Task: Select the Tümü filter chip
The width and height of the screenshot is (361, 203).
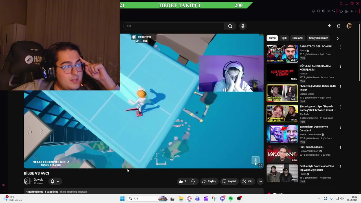Action: click(272, 38)
